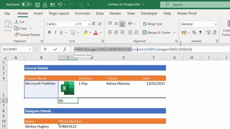The height and width of the screenshot is (129, 230).
Task: Open the File menu
Action: click(x=7, y=14)
